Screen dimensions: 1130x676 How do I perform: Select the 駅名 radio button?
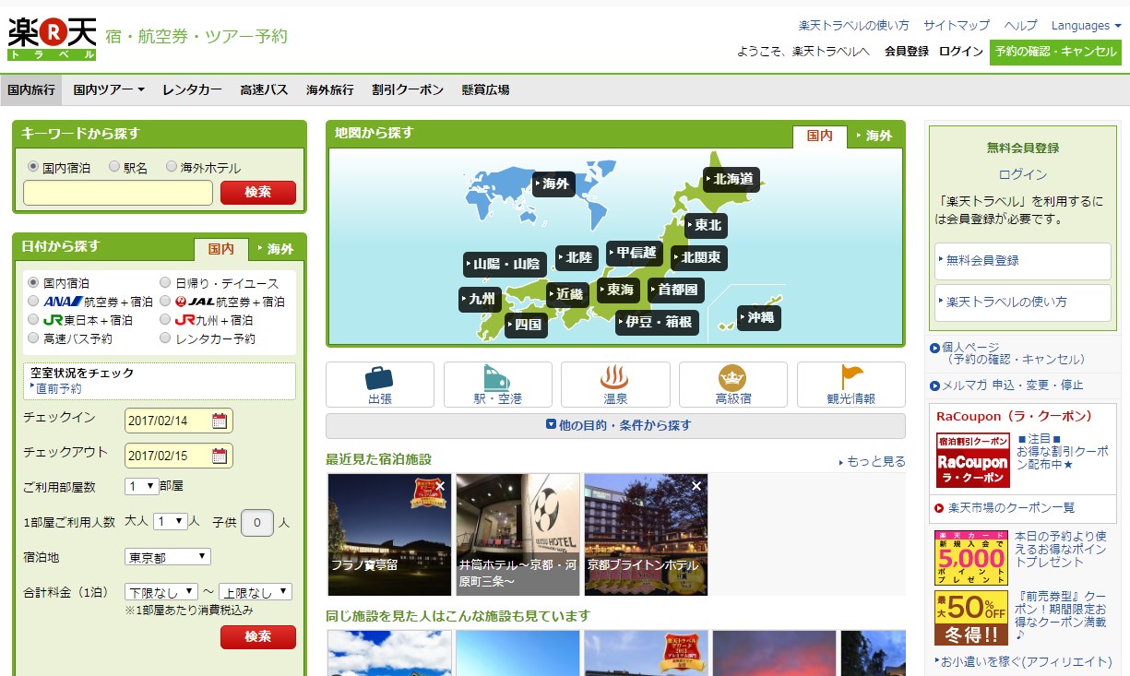point(115,168)
